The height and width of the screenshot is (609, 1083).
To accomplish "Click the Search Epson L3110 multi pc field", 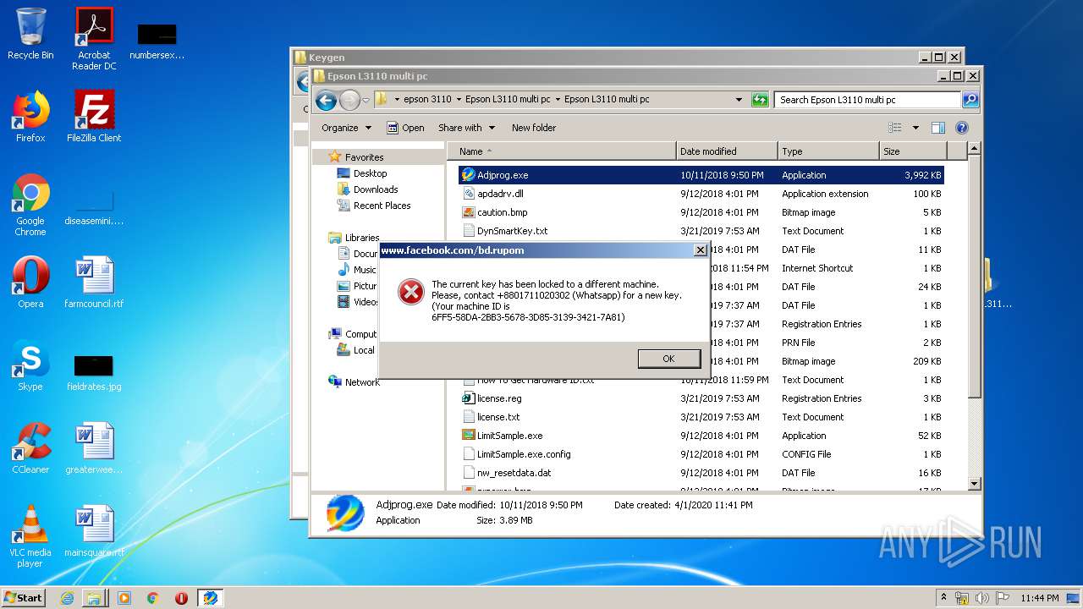I will click(868, 100).
